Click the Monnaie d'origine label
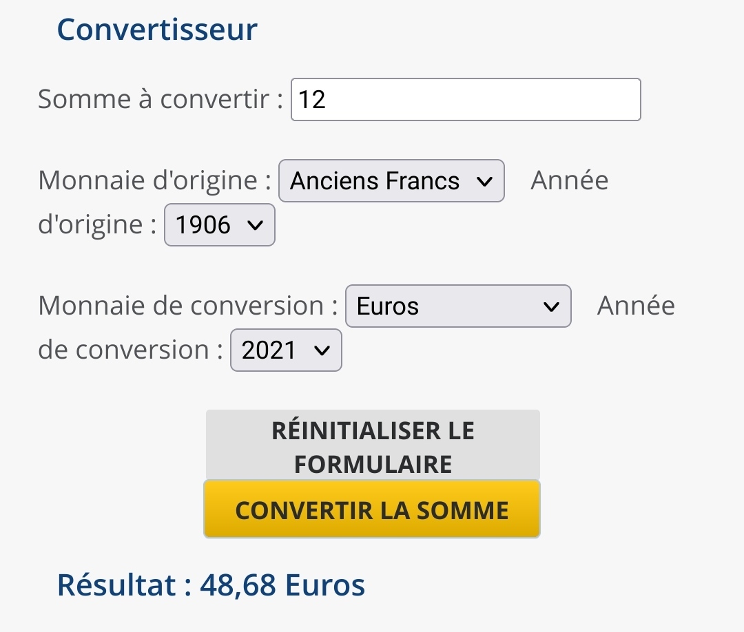 (x=154, y=181)
